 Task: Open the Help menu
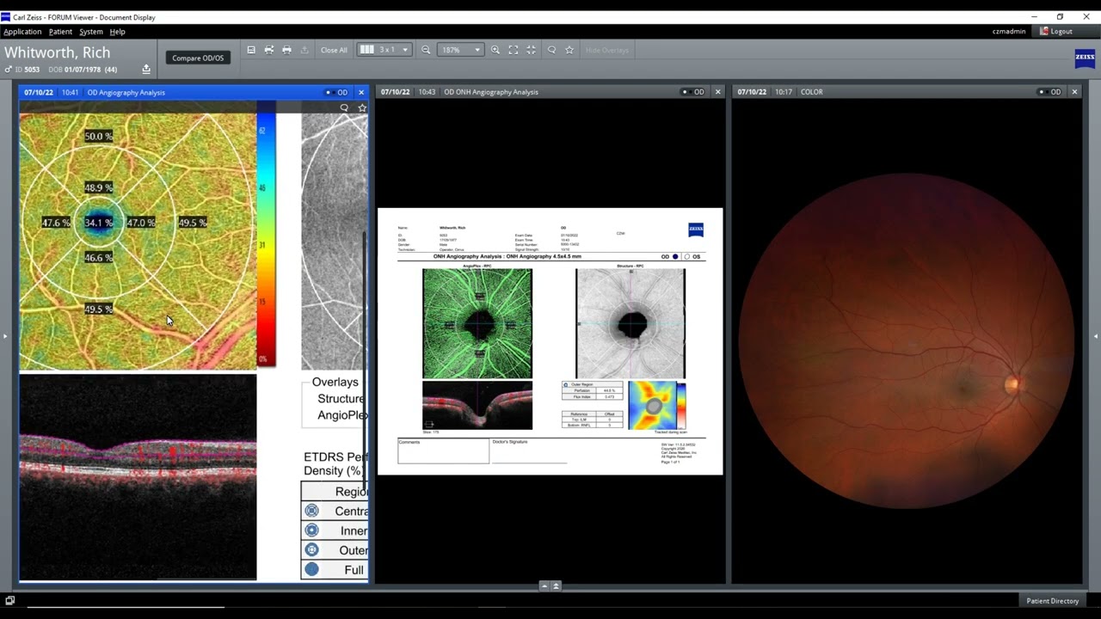tap(117, 32)
